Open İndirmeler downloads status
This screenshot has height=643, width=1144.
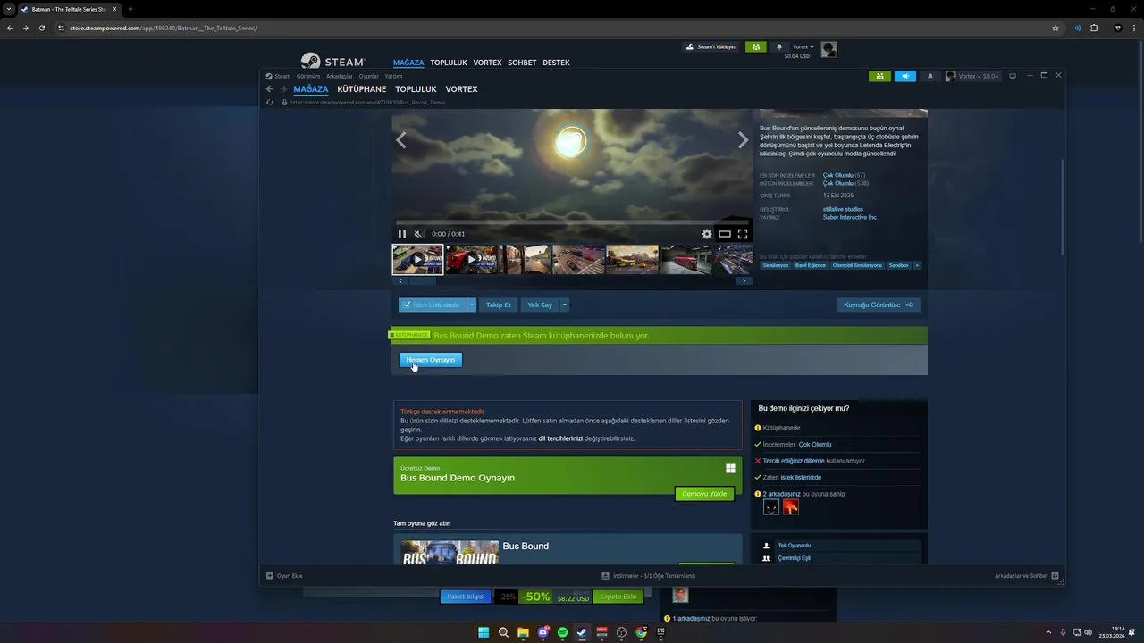(x=649, y=576)
